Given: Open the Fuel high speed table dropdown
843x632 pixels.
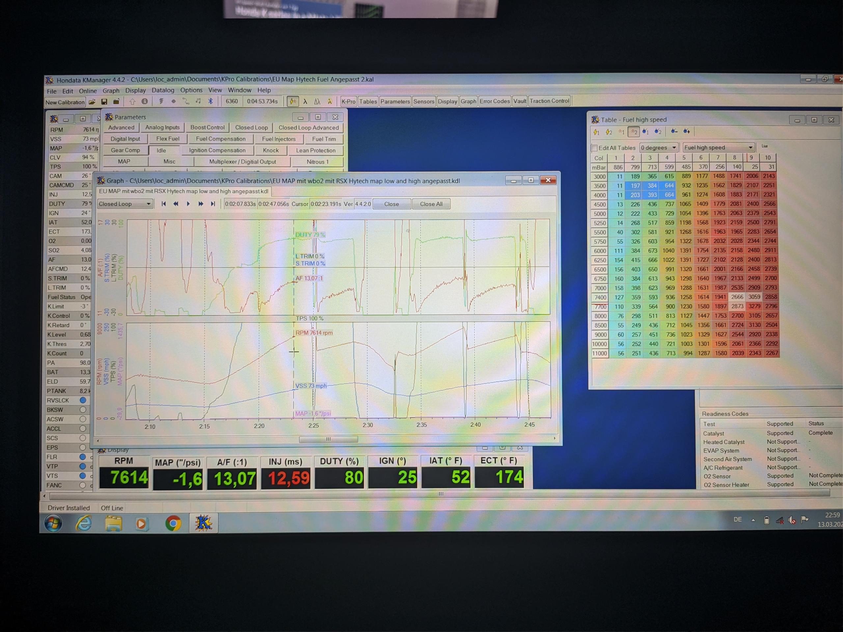Looking at the screenshot, I should pos(719,147).
